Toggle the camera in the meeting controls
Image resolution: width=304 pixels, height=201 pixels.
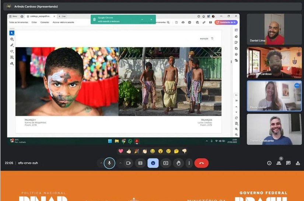pyautogui.click(x=128, y=163)
